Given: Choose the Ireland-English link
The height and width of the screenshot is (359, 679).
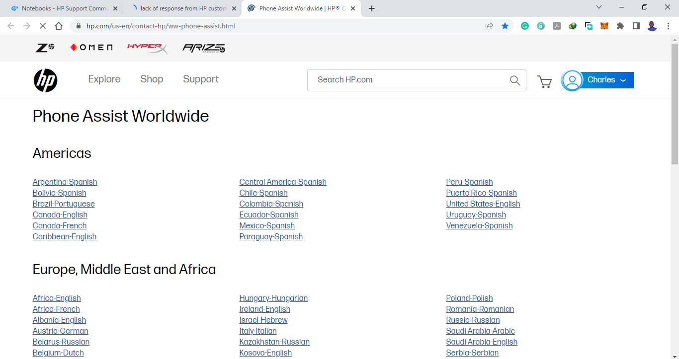Looking at the screenshot, I should 265,309.
